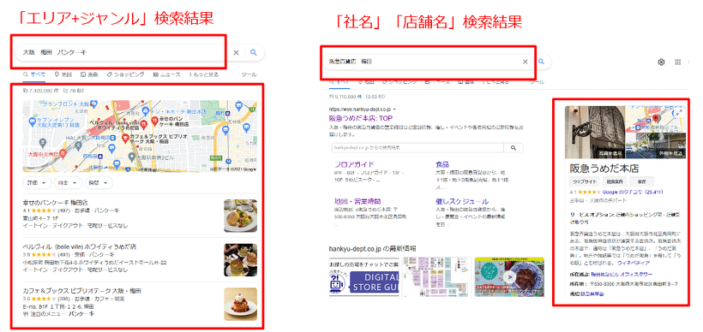Click the magnifier beside the 阪急百貨店 search box
This screenshot has width=703, height=332.
541,62
